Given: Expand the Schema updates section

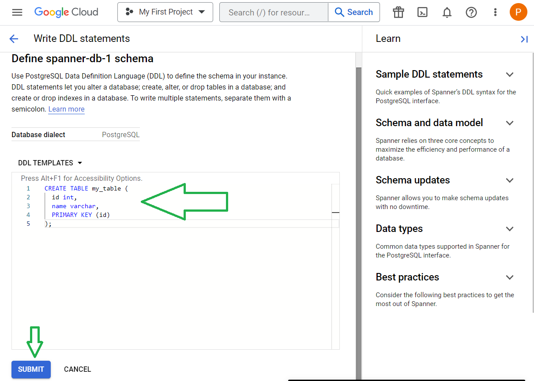Looking at the screenshot, I should point(510,180).
